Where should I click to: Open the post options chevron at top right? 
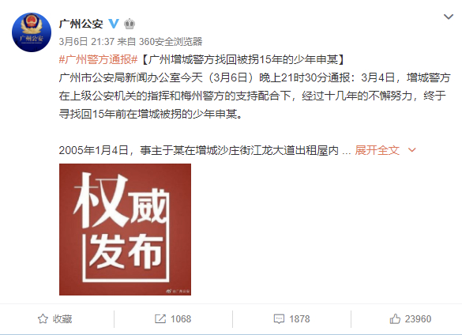(x=449, y=17)
